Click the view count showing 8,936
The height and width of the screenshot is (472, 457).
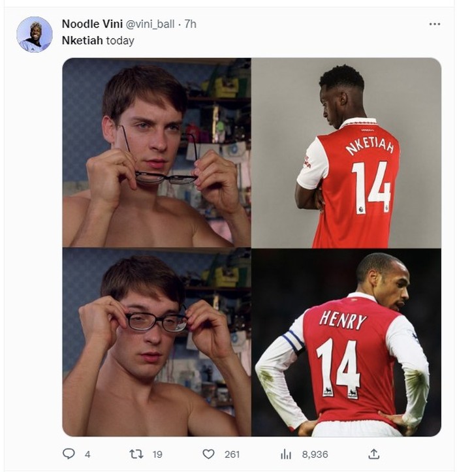[x=315, y=454]
